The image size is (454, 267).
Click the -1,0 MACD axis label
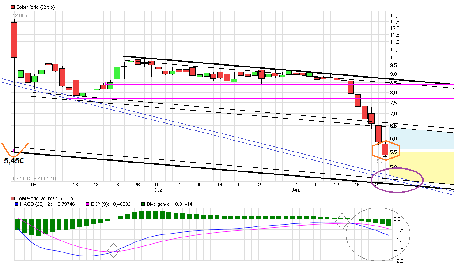(x=398, y=240)
